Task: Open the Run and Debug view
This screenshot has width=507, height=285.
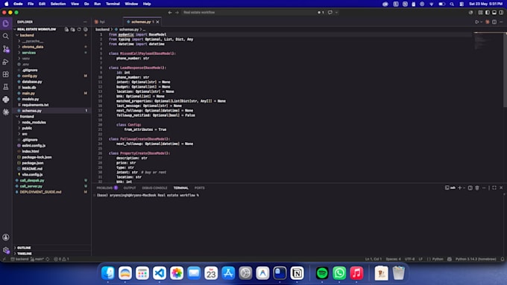Action: point(6,62)
